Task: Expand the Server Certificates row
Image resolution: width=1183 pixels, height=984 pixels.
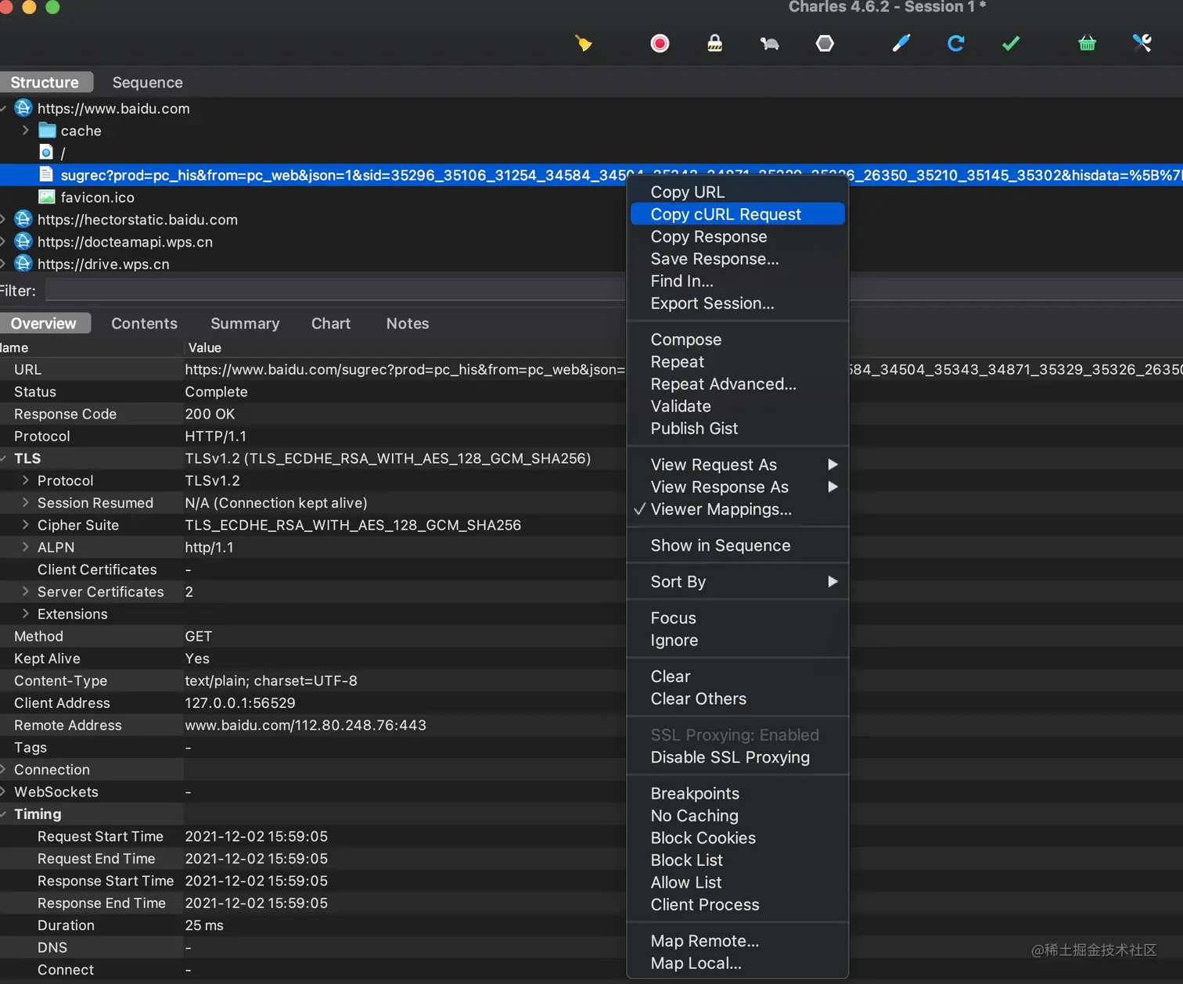Action: (26, 591)
